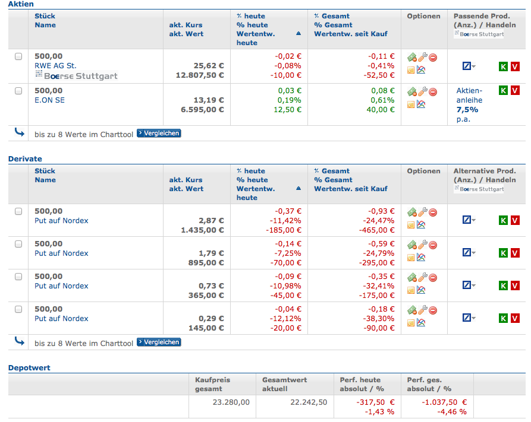The width and height of the screenshot is (531, 422).
Task: Click the wrench edit icon for RWE AG
Action: coord(423,56)
